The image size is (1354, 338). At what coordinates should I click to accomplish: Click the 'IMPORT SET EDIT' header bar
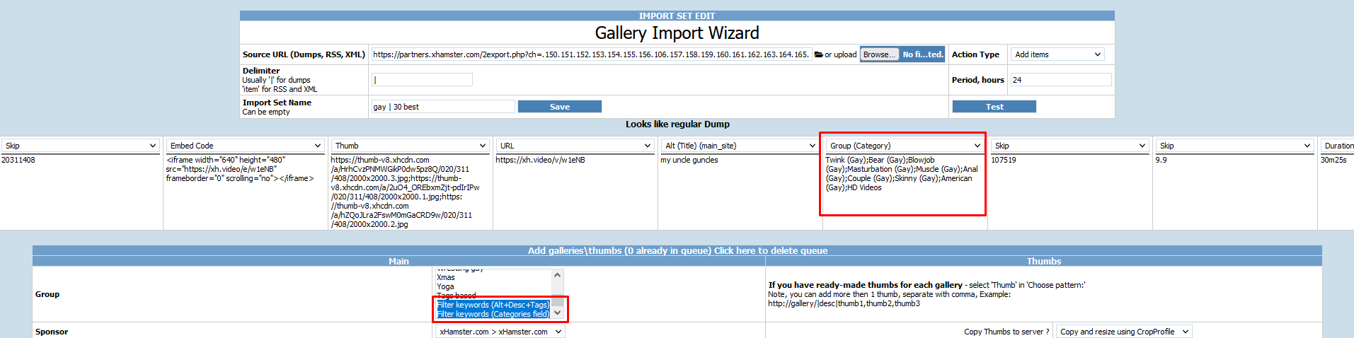677,16
